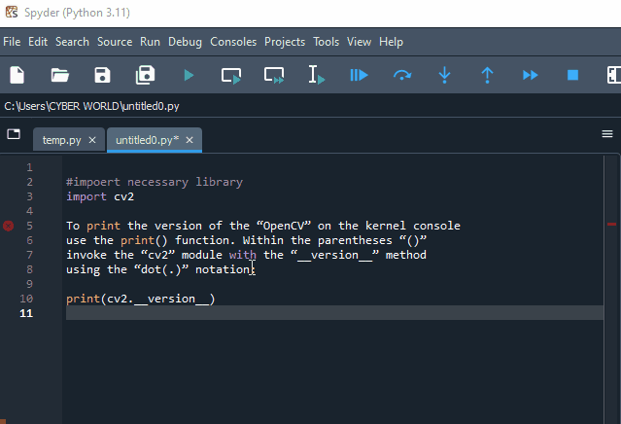This screenshot has width=621, height=424.
Task: Open the file browse tabs icon
Action: (14, 134)
